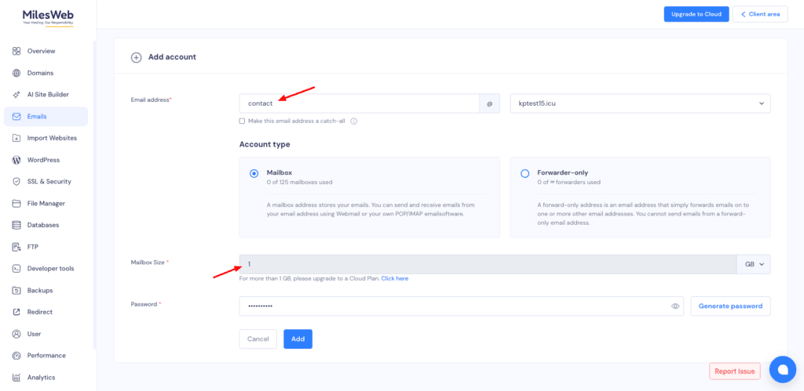Image resolution: width=804 pixels, height=391 pixels.
Task: Click the Mailbox Size input field
Action: (x=488, y=264)
